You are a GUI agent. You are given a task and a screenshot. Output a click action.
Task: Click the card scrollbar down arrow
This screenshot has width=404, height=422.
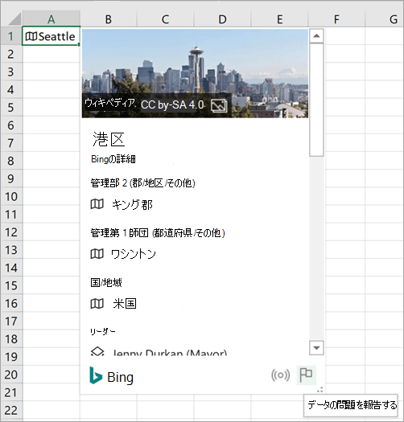coord(316,348)
